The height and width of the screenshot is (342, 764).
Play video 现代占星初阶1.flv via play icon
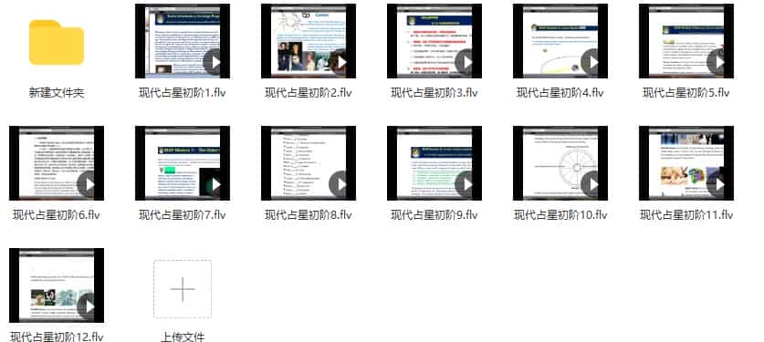click(215, 62)
